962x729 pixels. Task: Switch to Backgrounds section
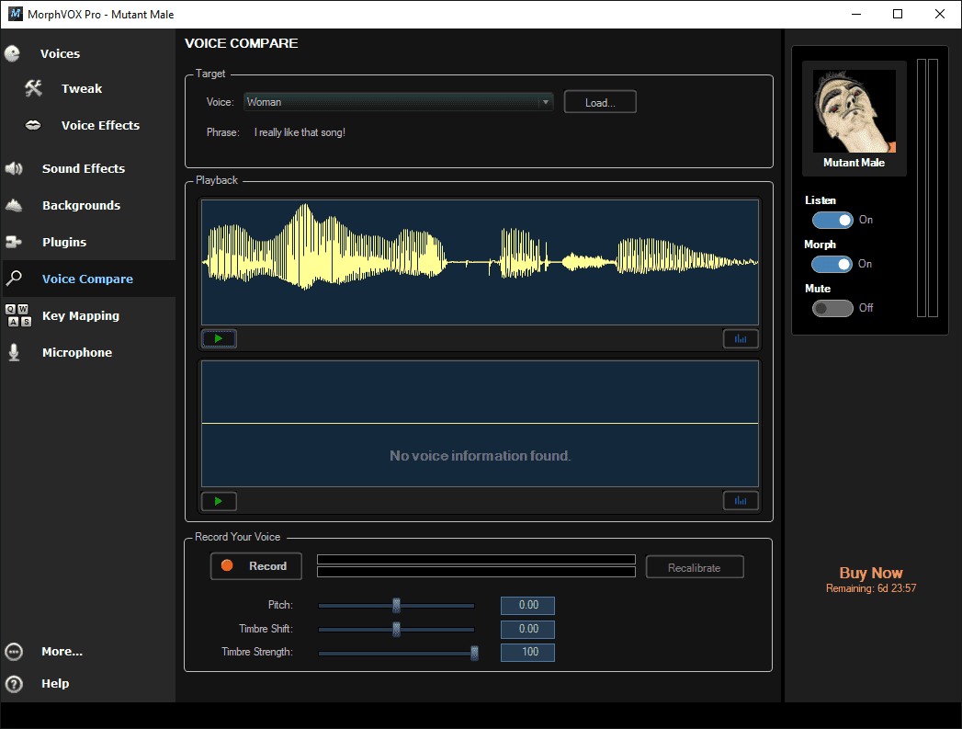click(81, 206)
